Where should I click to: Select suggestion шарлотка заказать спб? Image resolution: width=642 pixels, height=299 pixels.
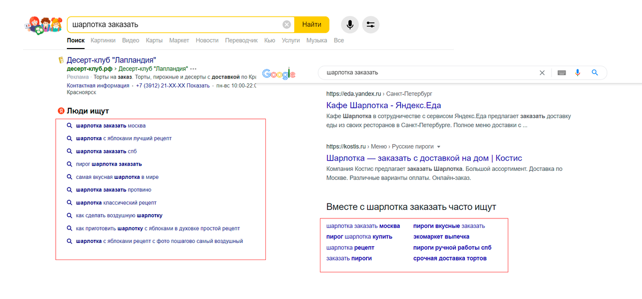(x=106, y=151)
